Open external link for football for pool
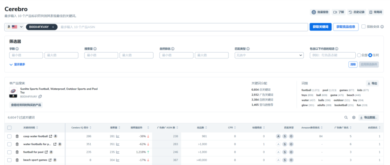The height and width of the screenshot is (165, 390). (x=46, y=152)
